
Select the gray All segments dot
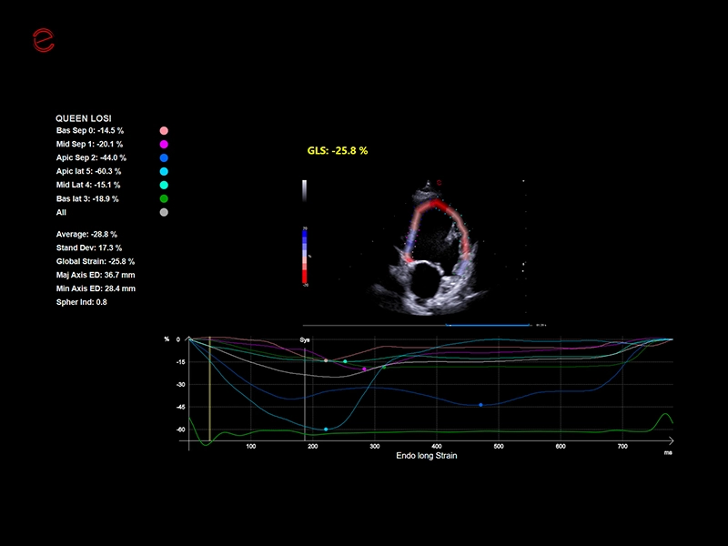pos(164,213)
